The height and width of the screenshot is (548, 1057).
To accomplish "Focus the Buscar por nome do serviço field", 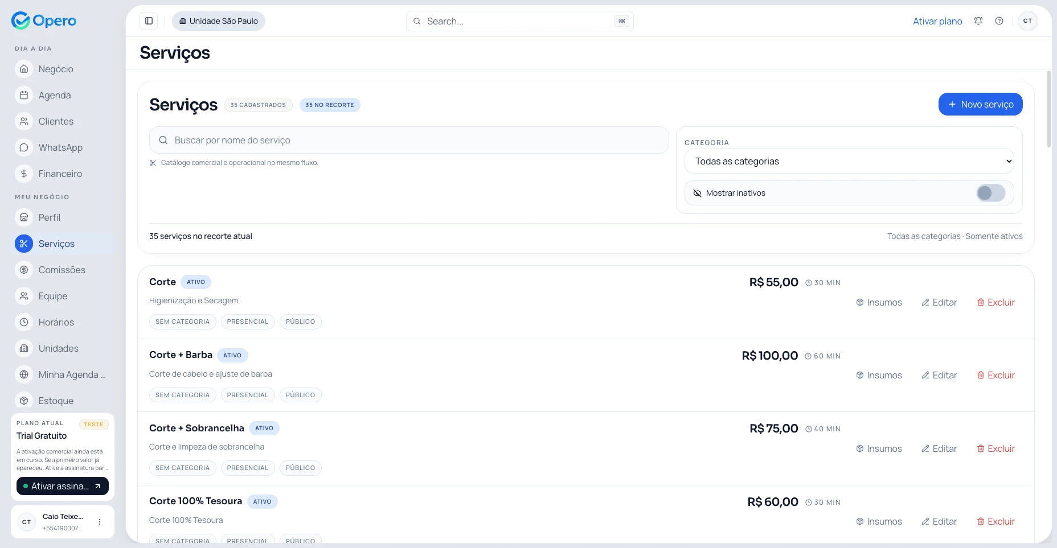I will pyautogui.click(x=409, y=140).
